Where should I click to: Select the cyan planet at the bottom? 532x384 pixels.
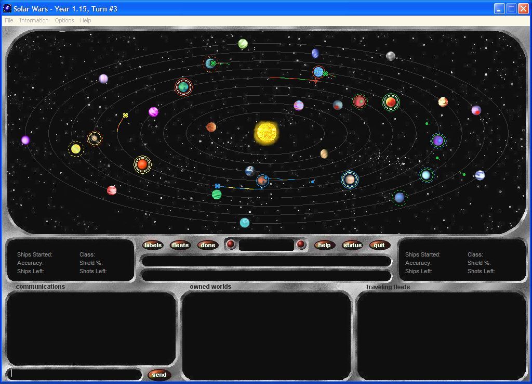[245, 223]
